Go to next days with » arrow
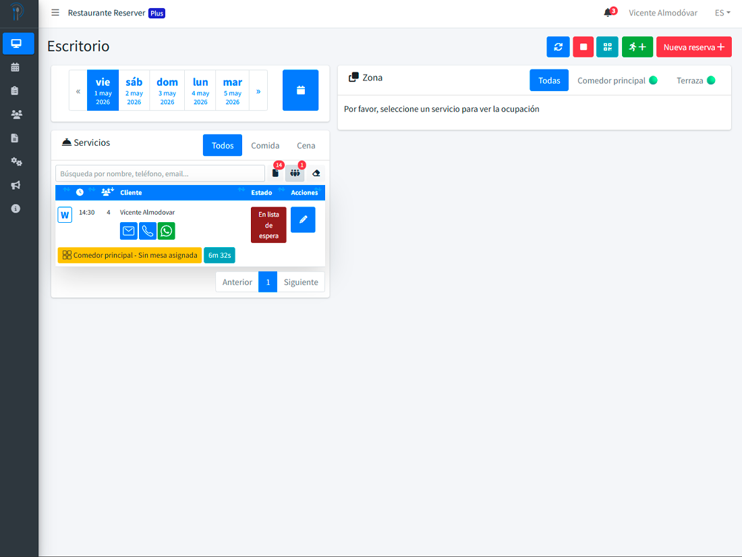This screenshot has width=742, height=557. tap(258, 91)
